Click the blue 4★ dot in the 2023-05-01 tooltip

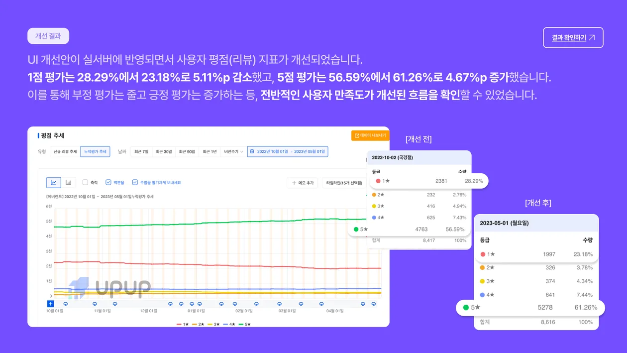point(482,295)
